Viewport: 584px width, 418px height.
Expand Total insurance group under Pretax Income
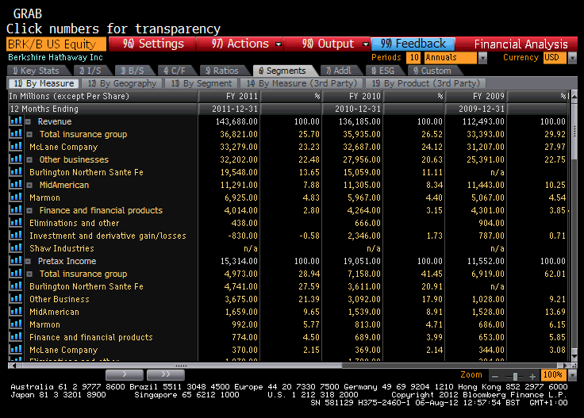coord(29,274)
